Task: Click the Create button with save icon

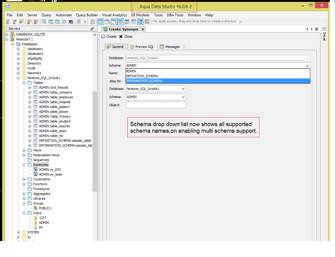Action: [109, 36]
